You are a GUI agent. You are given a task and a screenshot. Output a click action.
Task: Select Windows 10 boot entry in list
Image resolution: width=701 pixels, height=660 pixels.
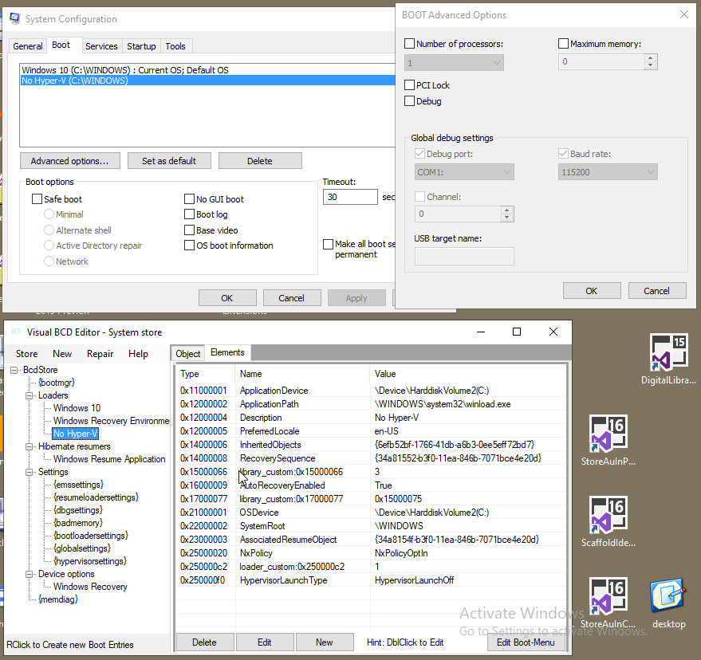(207, 70)
